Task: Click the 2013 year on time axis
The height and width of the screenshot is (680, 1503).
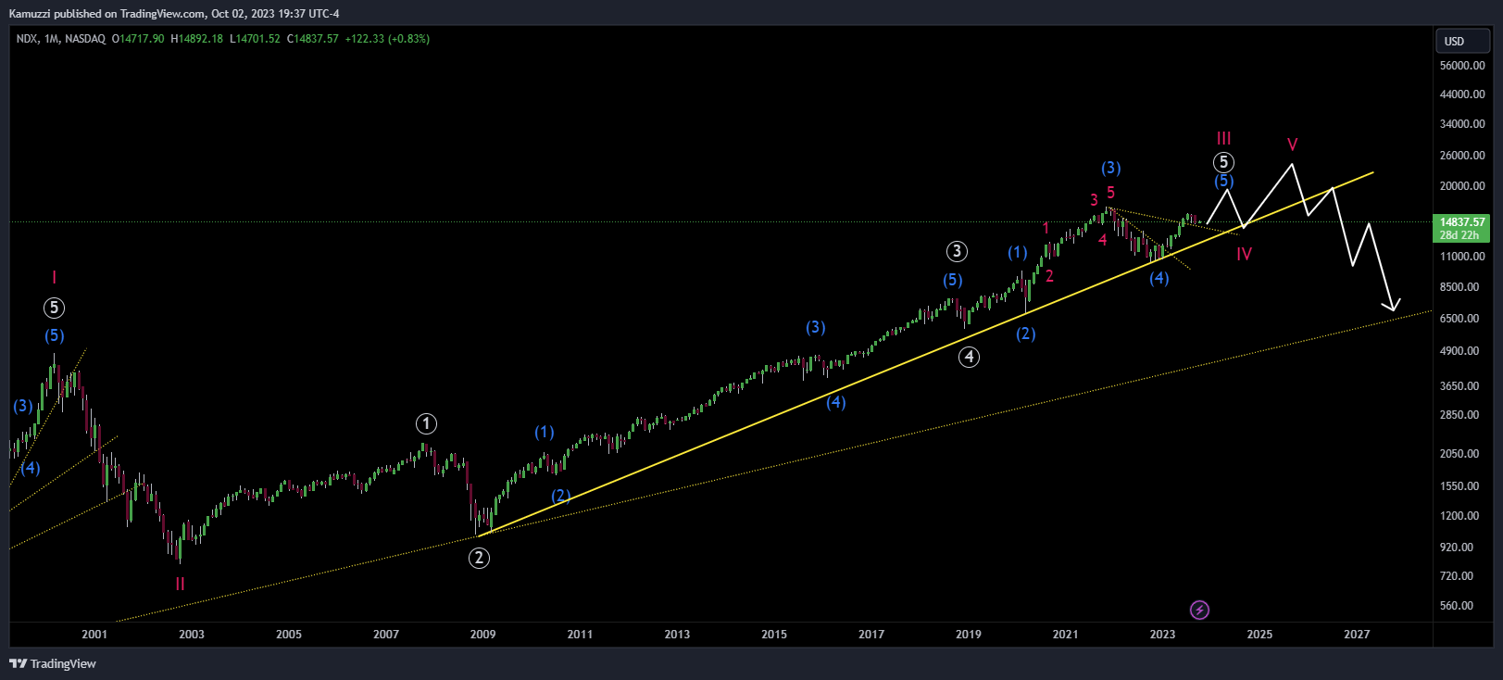Action: [677, 635]
